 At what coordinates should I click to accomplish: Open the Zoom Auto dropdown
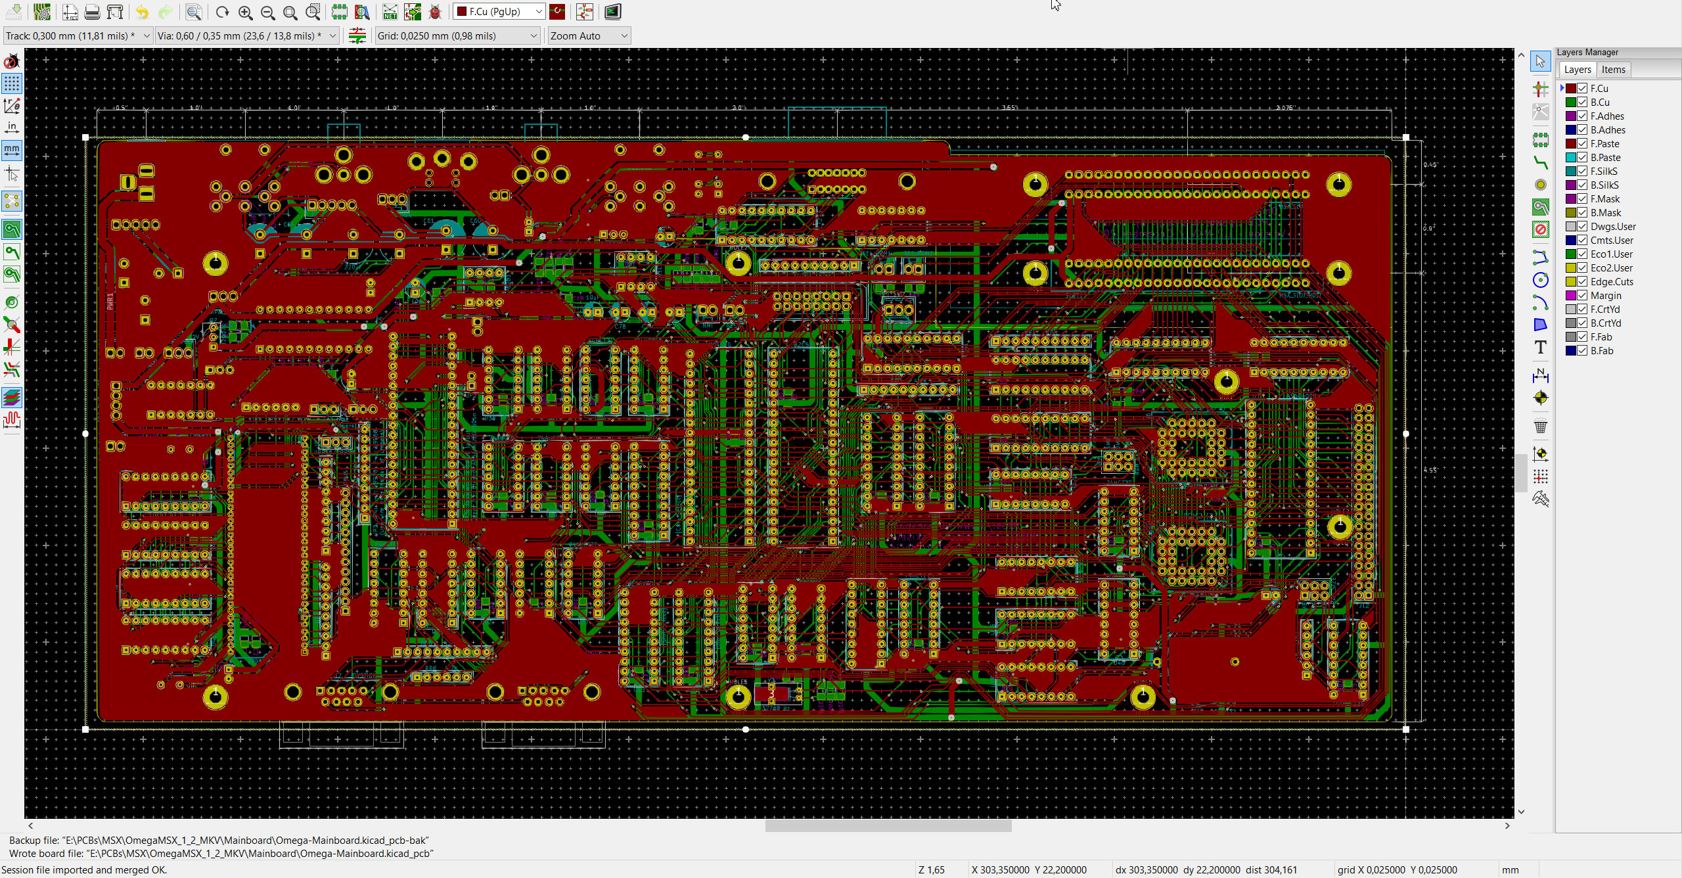coord(589,35)
